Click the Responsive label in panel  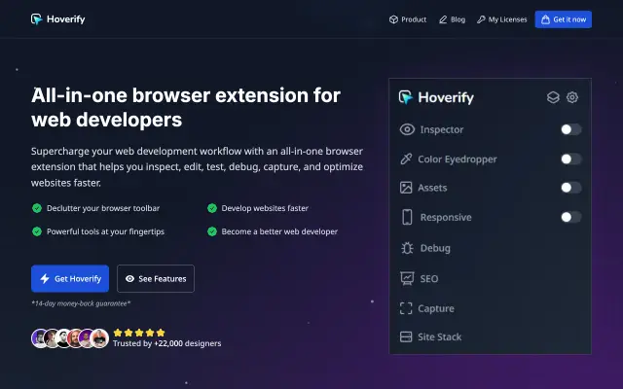pos(446,218)
